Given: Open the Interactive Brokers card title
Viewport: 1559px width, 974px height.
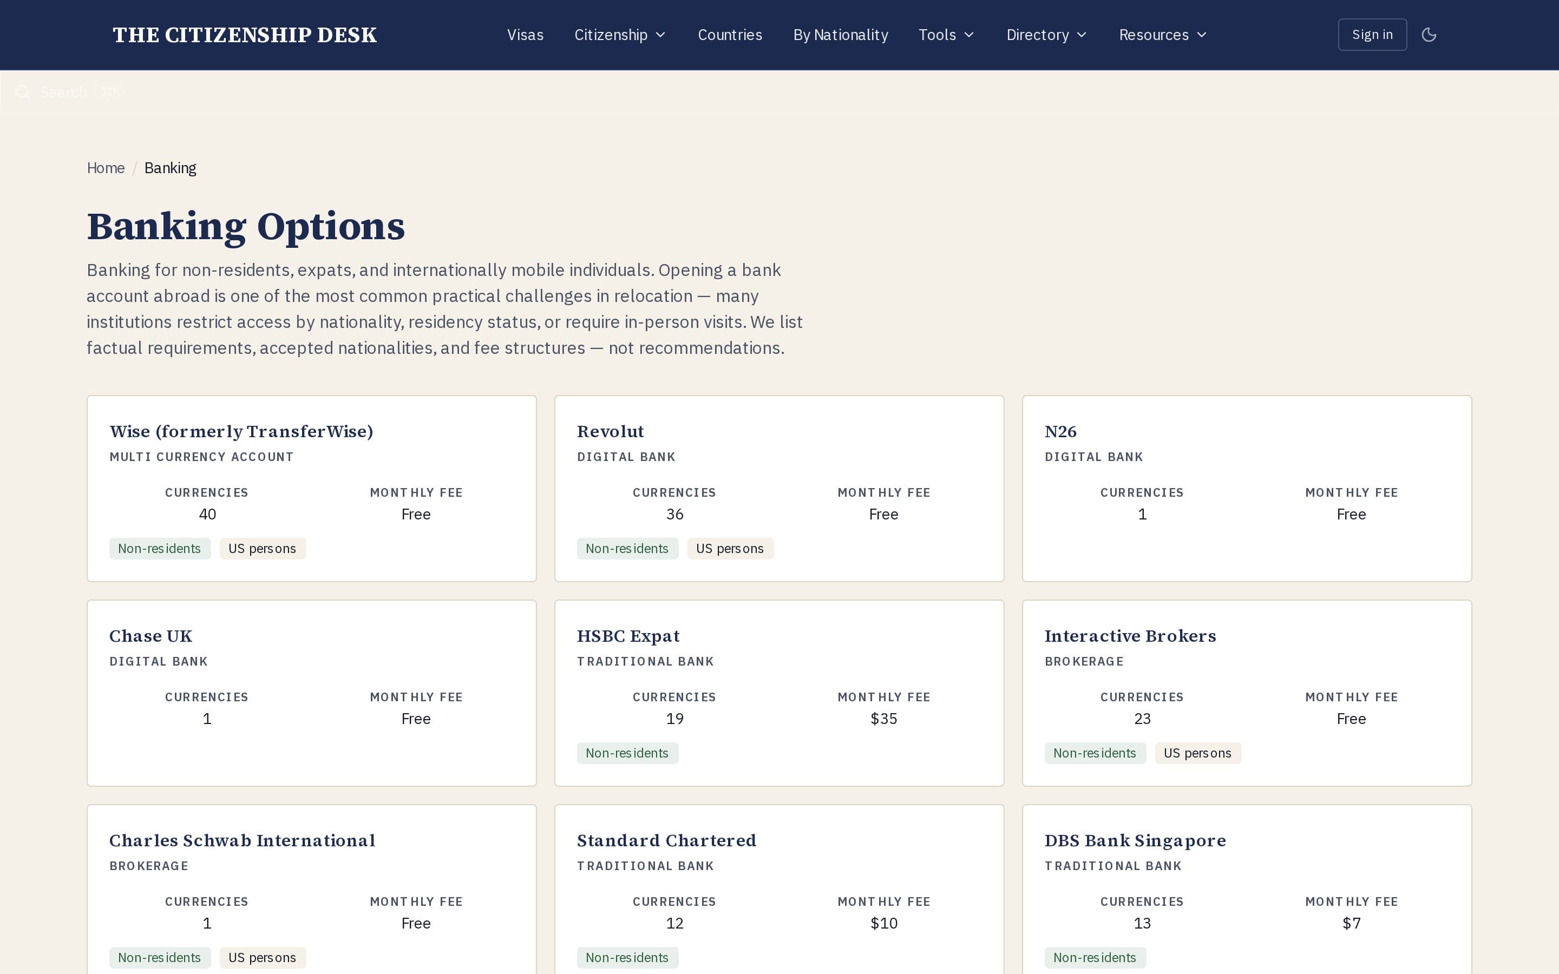Looking at the screenshot, I should tap(1130, 636).
